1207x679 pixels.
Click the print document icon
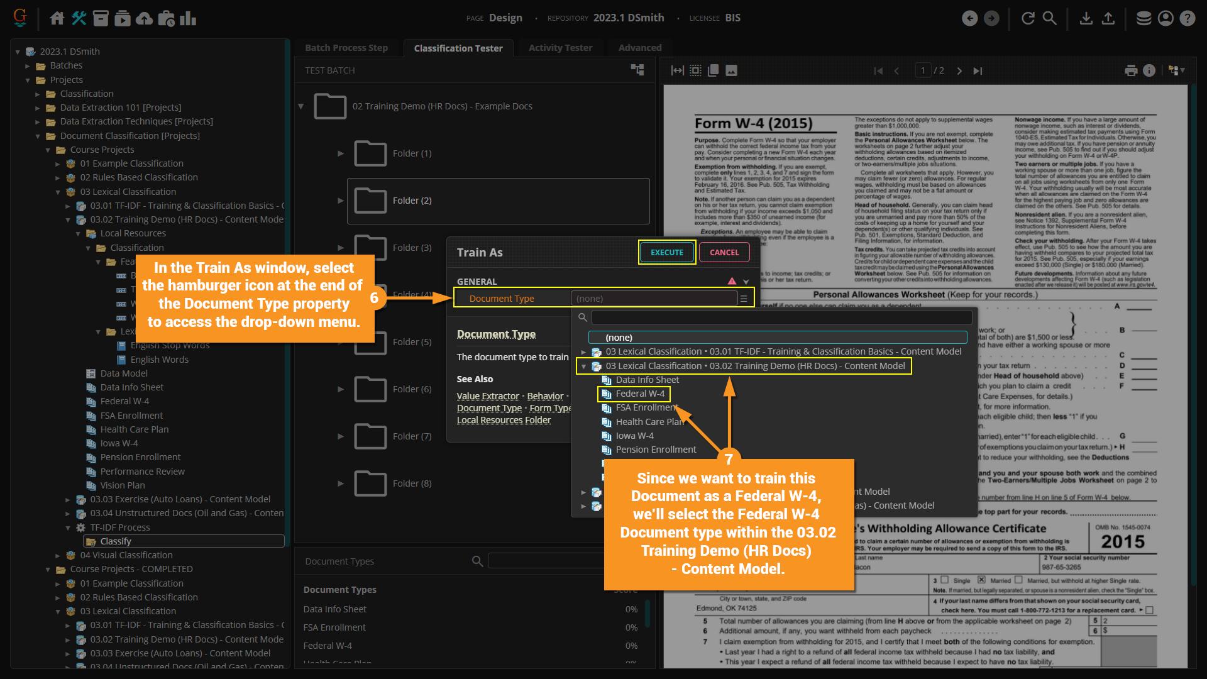click(x=1131, y=70)
